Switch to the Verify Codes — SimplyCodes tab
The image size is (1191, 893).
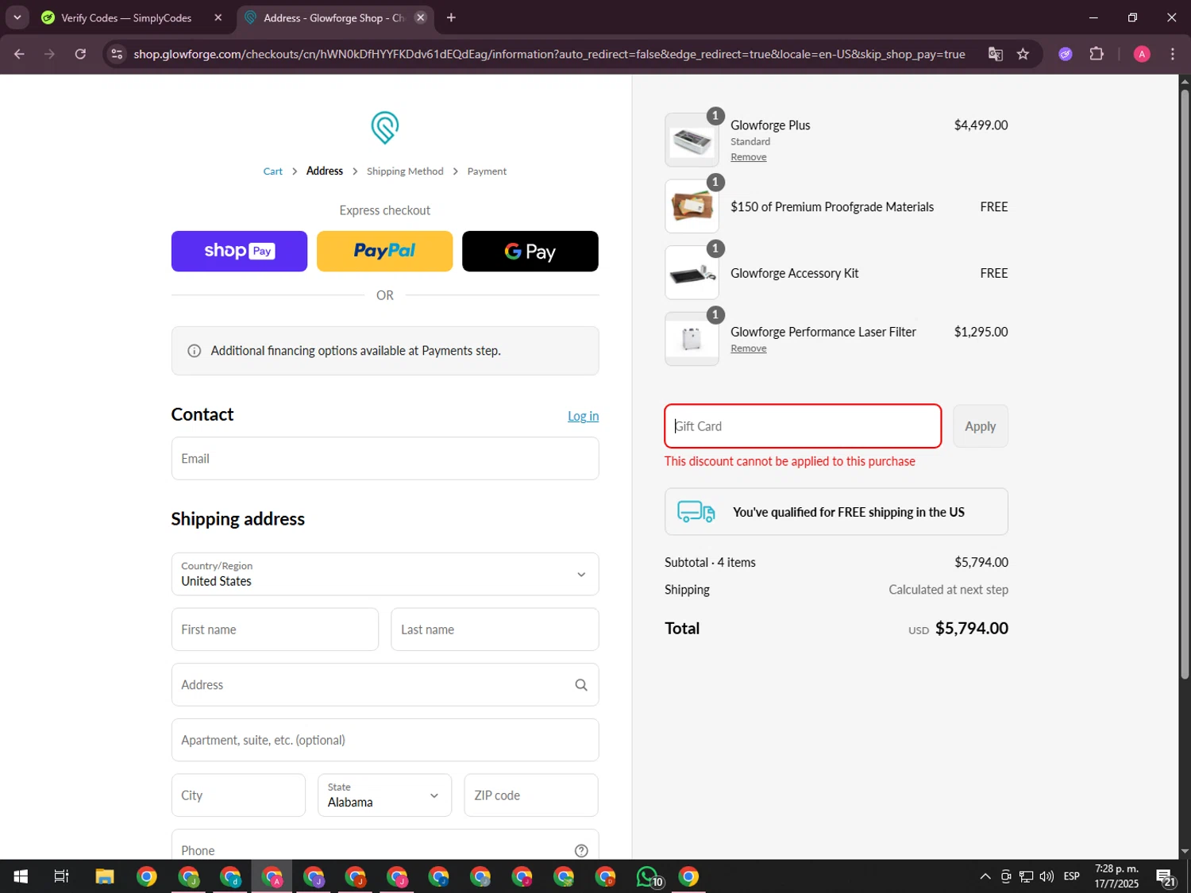coord(127,17)
